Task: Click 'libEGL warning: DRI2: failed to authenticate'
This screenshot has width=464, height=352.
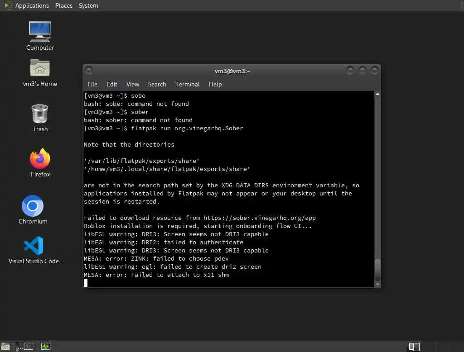Action: click(x=163, y=243)
